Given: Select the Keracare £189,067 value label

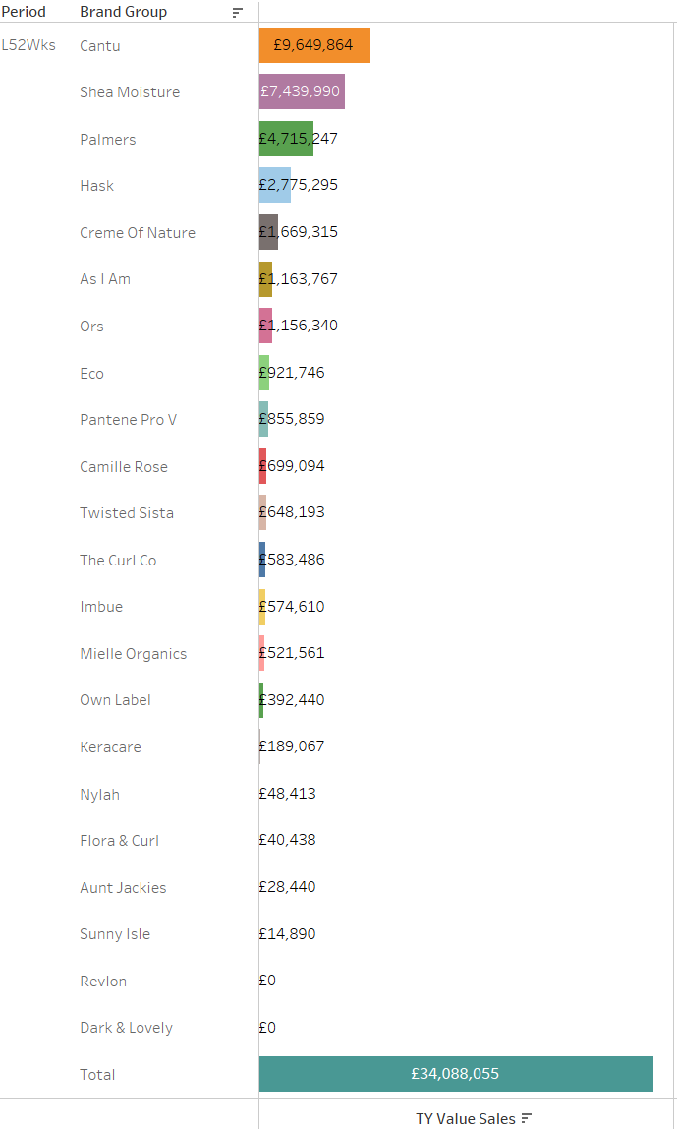Looking at the screenshot, I should point(292,745).
